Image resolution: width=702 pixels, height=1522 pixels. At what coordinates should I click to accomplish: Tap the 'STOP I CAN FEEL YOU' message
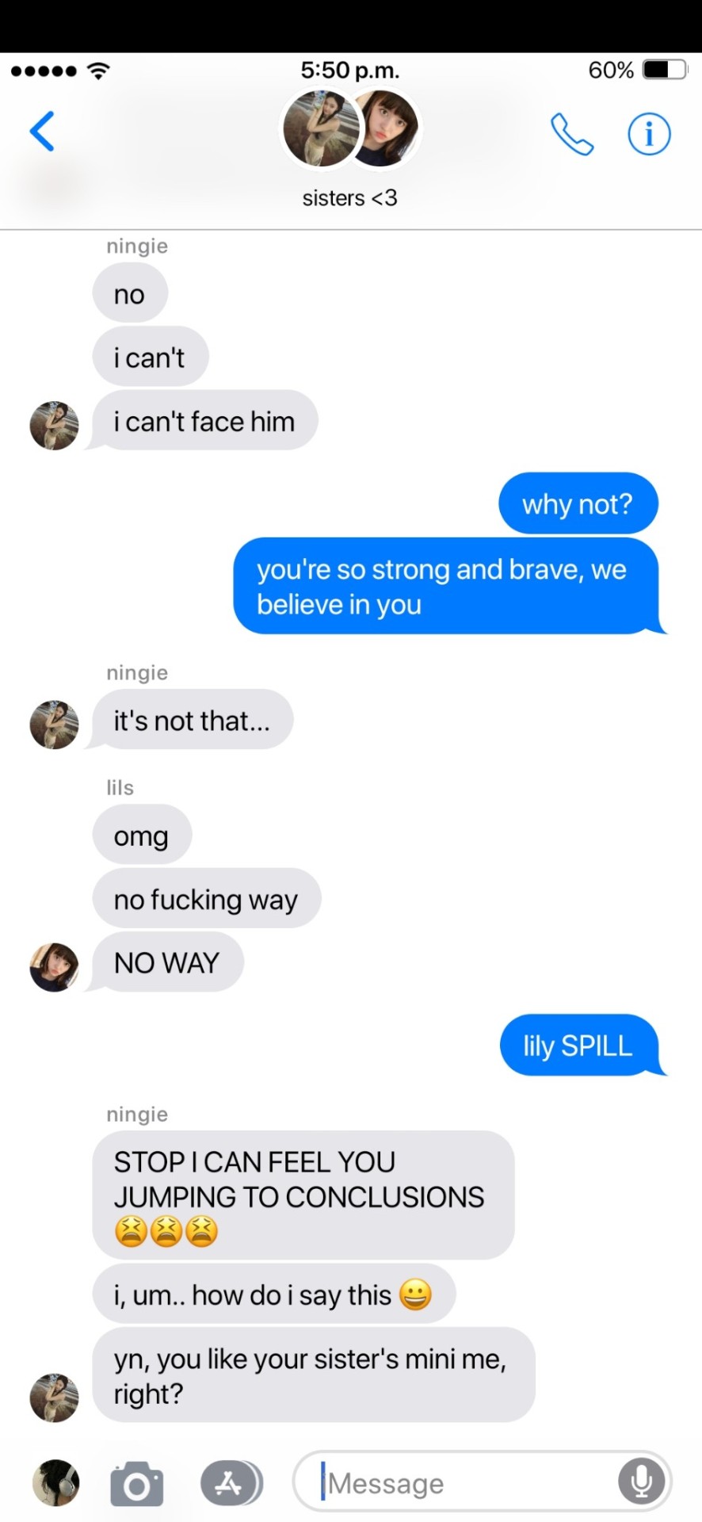pyautogui.click(x=303, y=1195)
